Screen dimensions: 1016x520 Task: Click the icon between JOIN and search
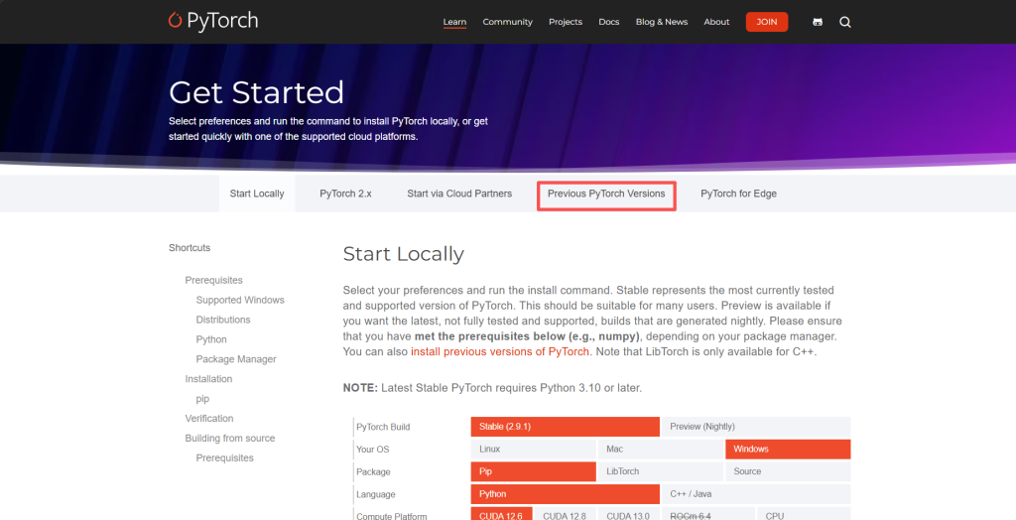point(818,22)
